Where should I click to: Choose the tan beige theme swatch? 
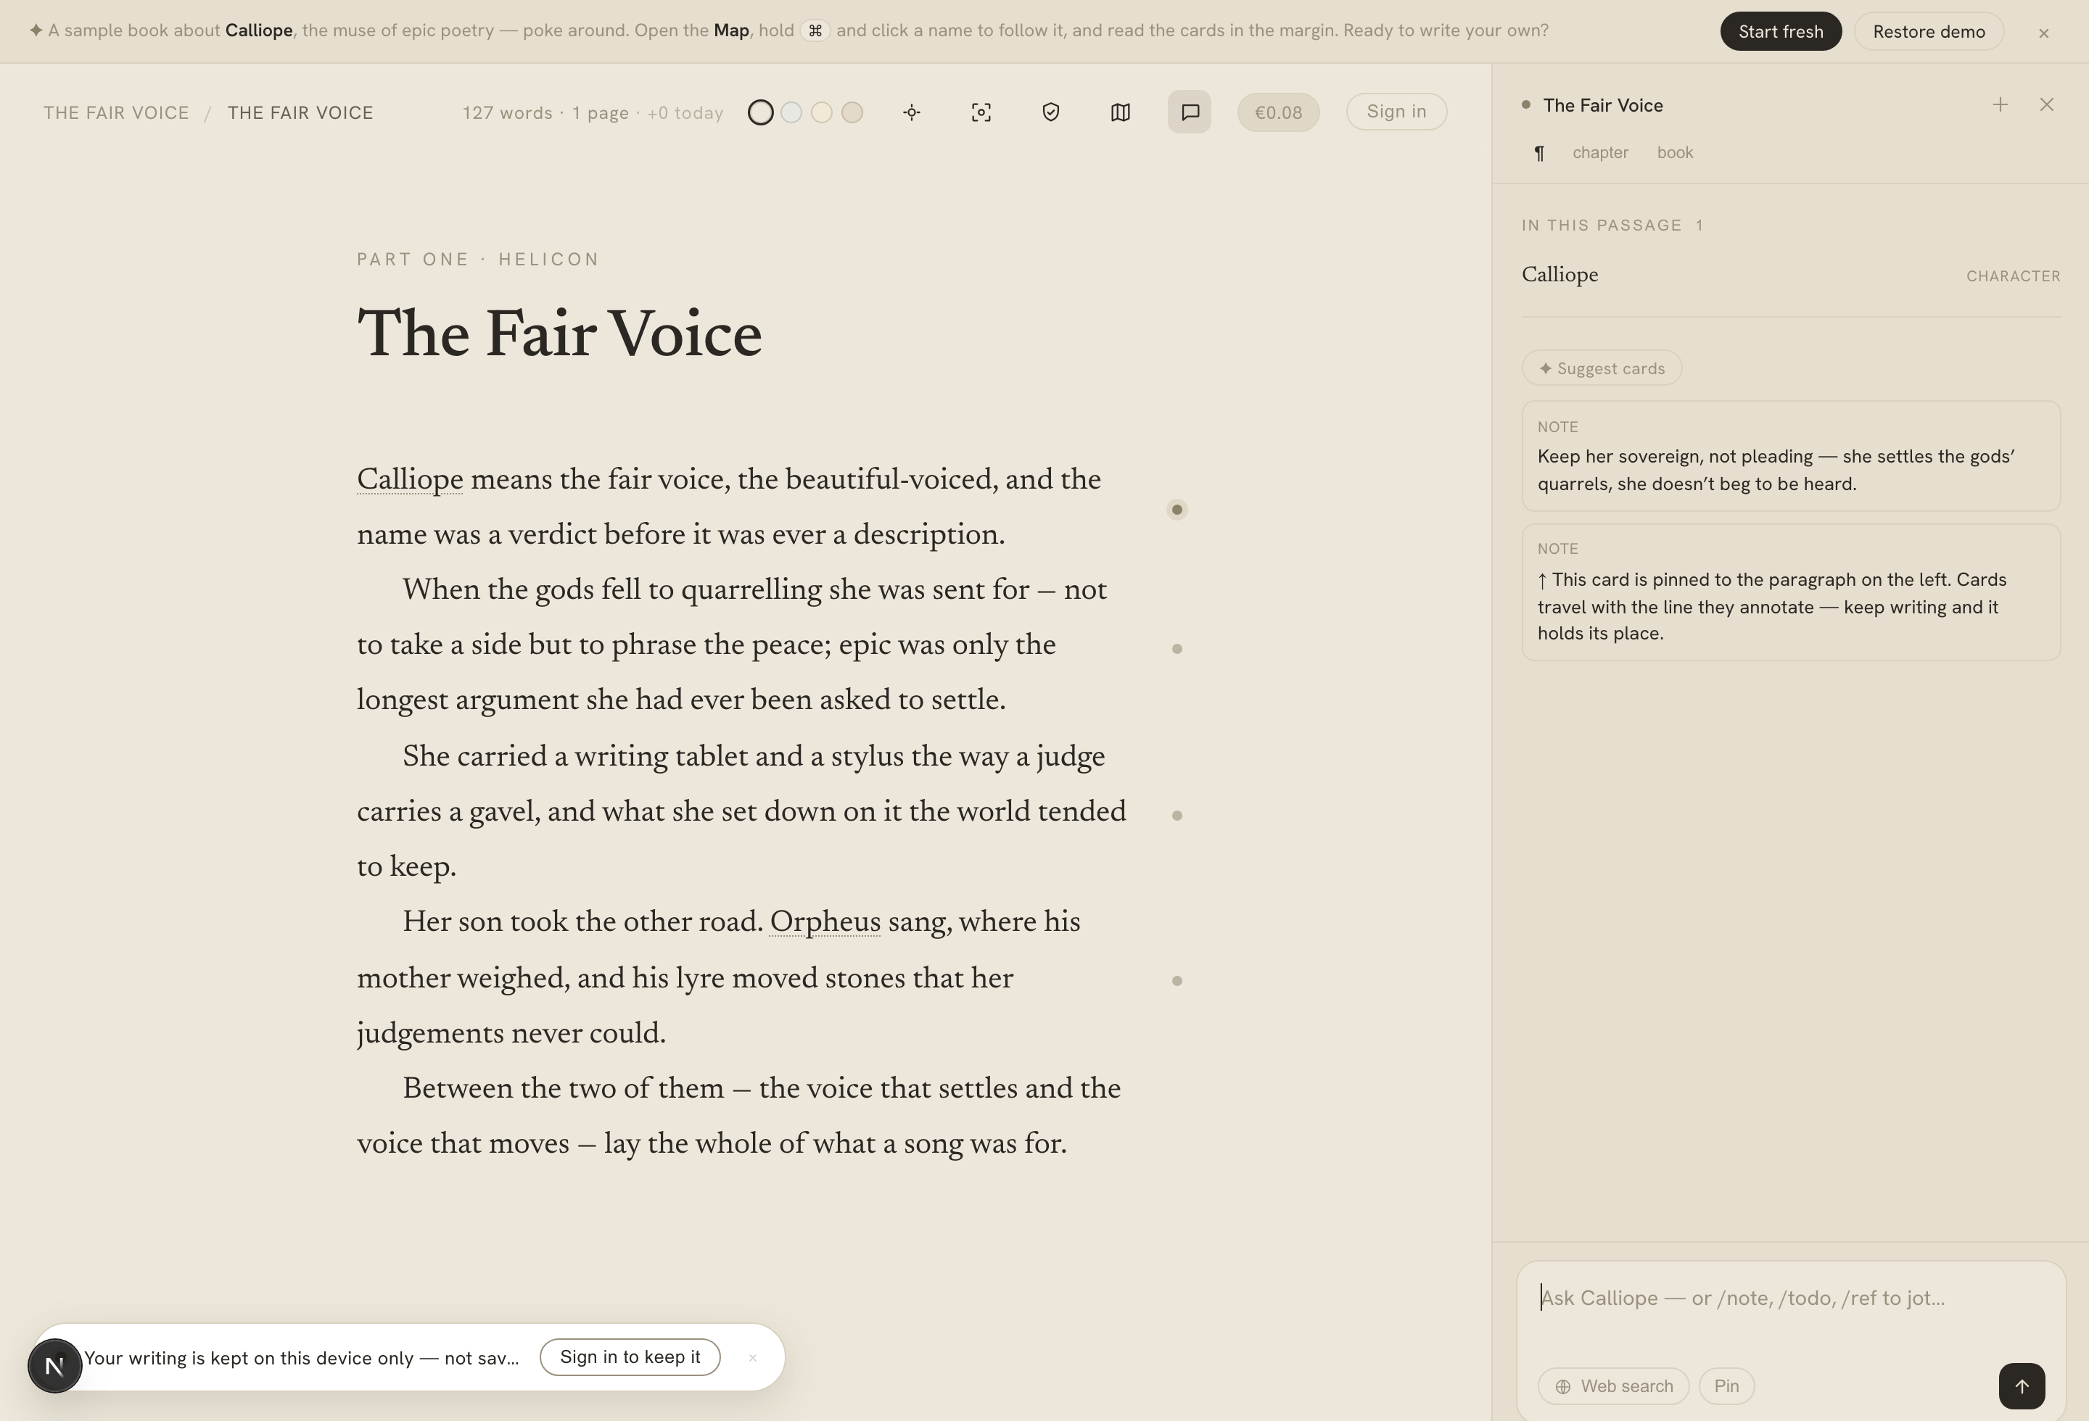pyautogui.click(x=852, y=112)
